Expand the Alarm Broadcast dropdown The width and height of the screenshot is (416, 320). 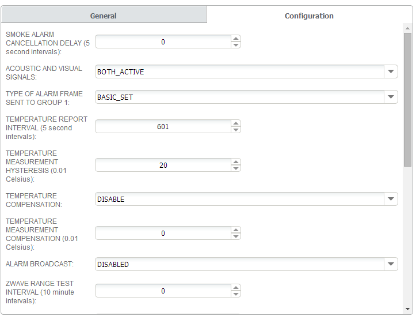(x=391, y=264)
